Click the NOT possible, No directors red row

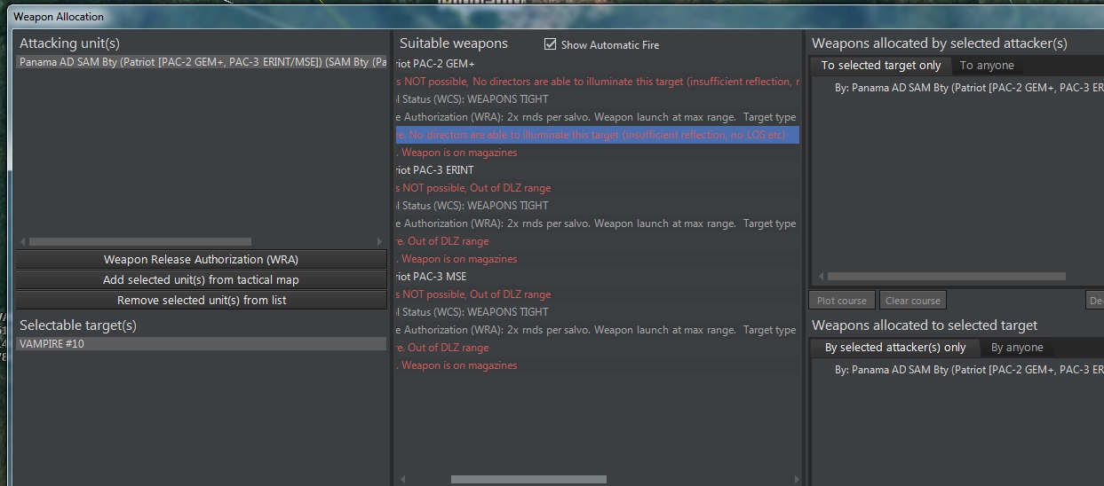[597, 82]
